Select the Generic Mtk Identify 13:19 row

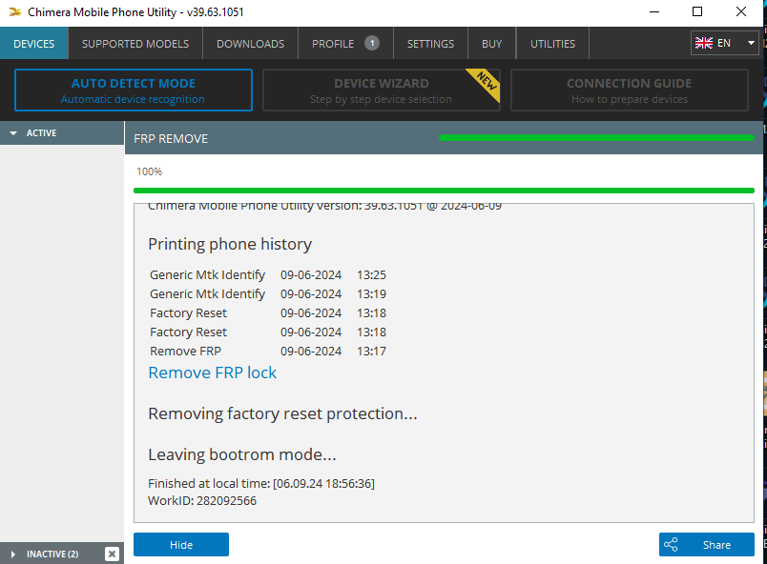(x=268, y=294)
